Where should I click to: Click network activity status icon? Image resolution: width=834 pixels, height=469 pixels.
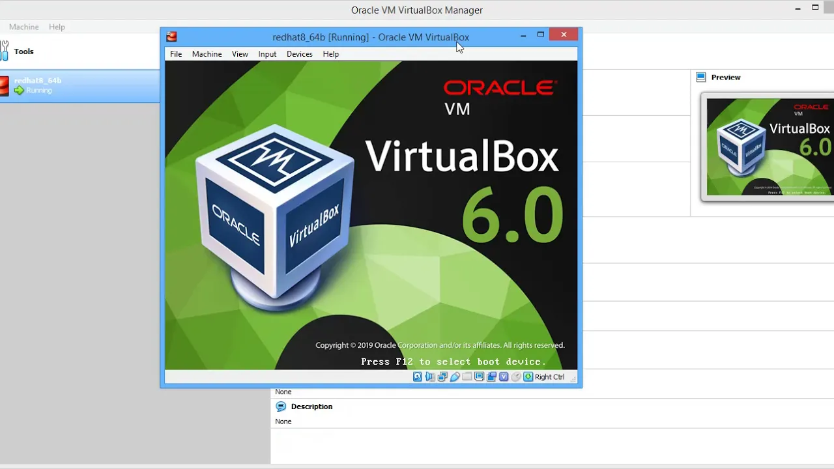pos(442,377)
